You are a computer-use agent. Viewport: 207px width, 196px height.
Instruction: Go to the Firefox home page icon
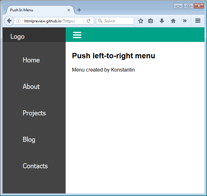[x=173, y=21]
